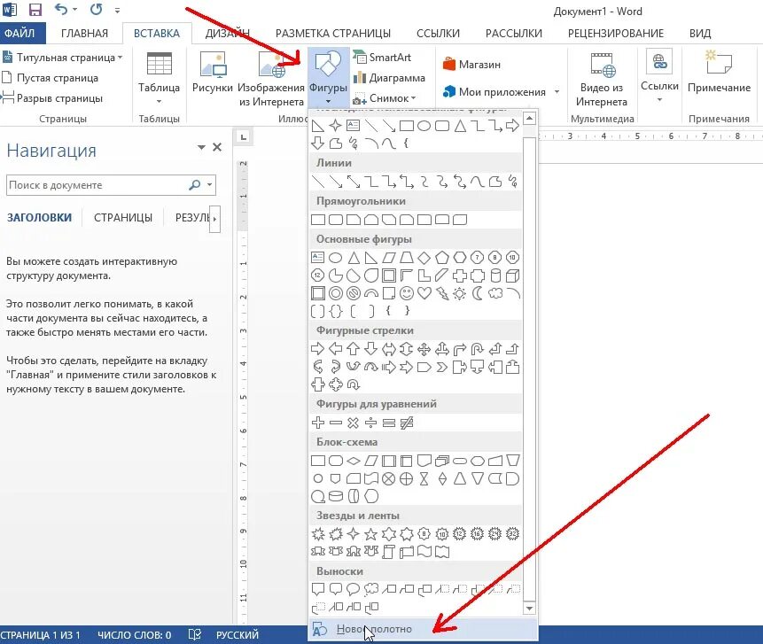
Task: Click the РУССКИЙ language indicator
Action: tap(237, 635)
